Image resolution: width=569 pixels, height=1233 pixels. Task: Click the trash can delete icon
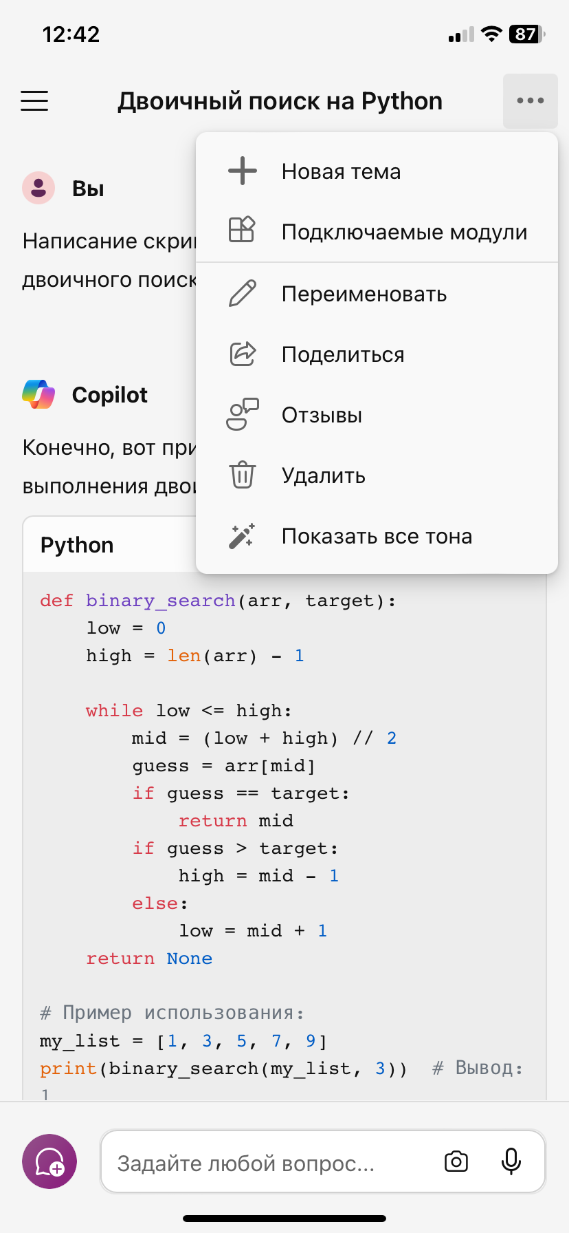click(242, 475)
